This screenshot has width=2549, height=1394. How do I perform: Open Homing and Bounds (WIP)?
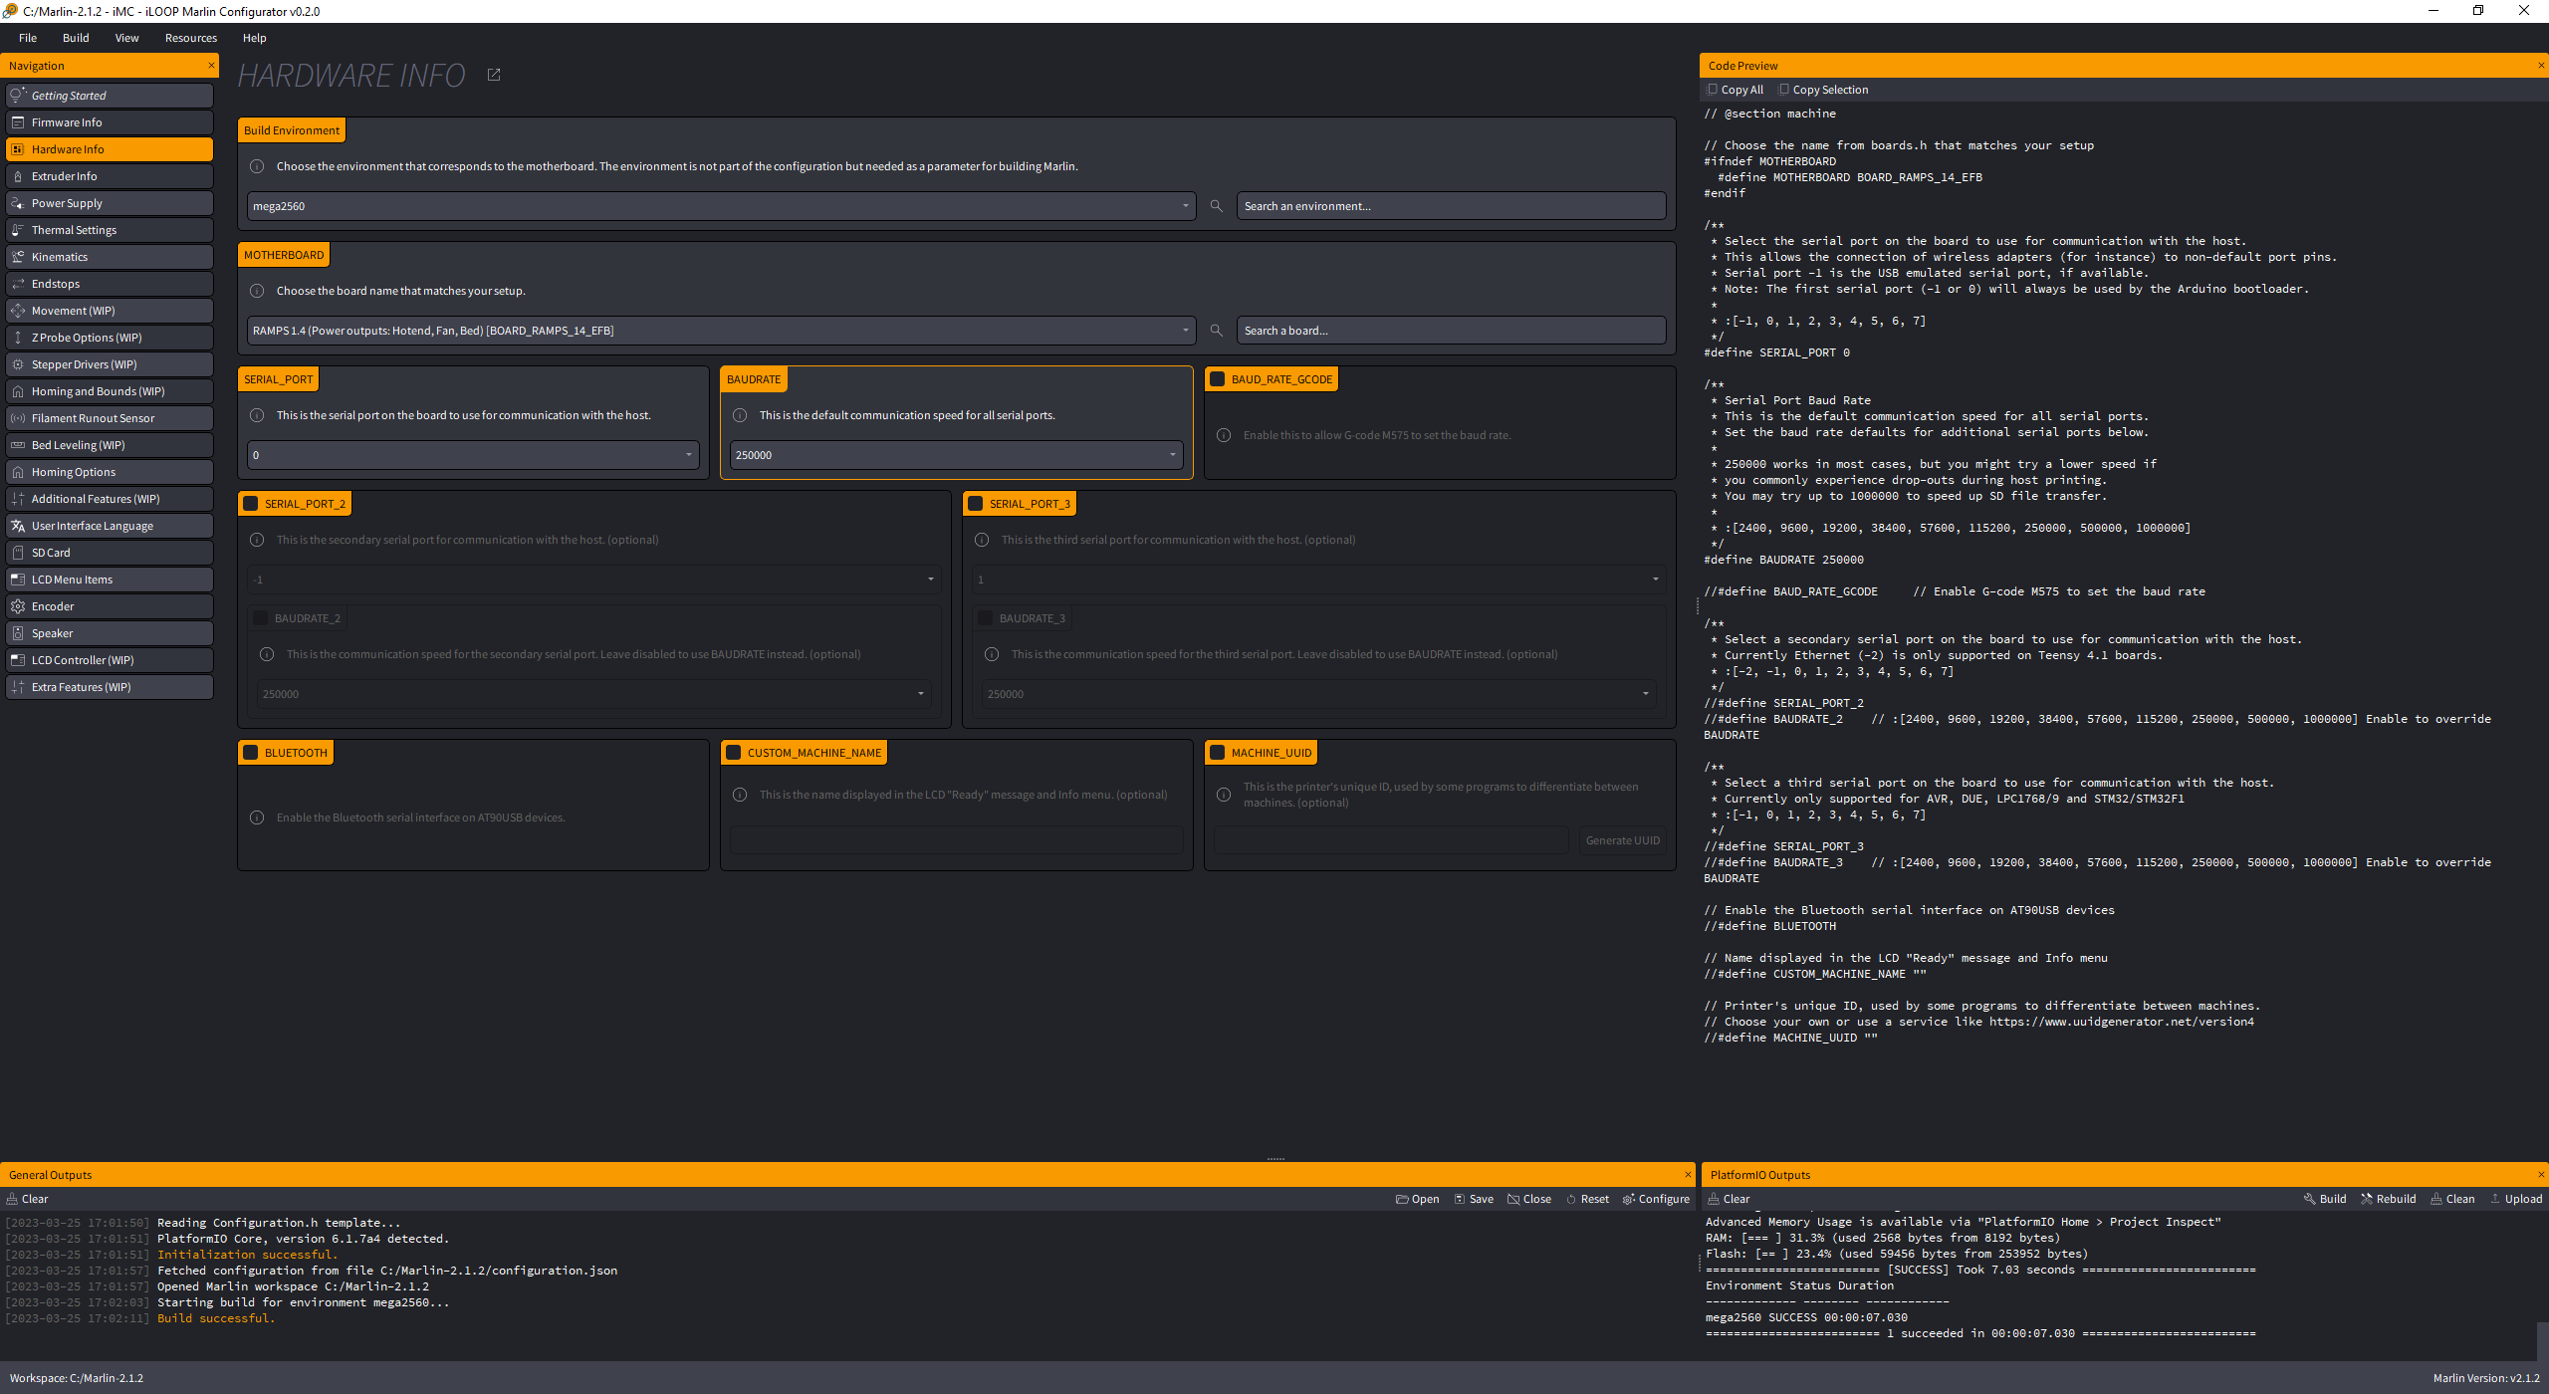110,391
